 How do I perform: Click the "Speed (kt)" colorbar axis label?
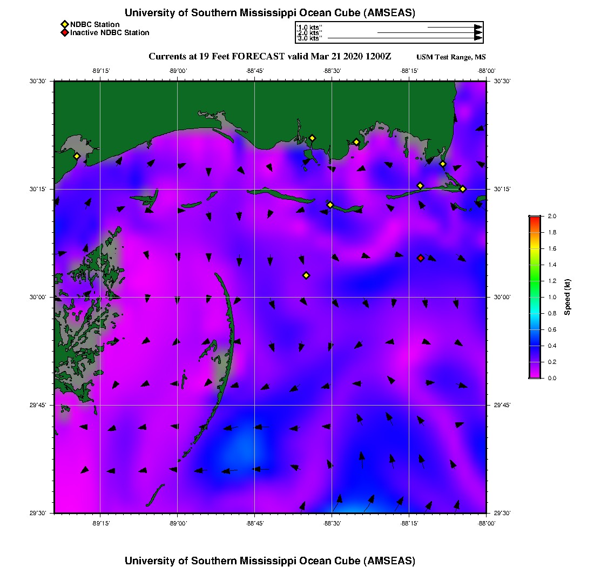pyautogui.click(x=567, y=297)
